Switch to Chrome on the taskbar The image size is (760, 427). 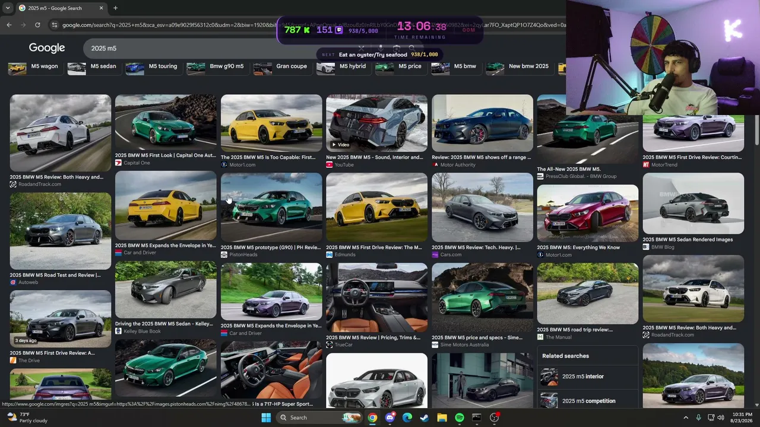click(372, 418)
